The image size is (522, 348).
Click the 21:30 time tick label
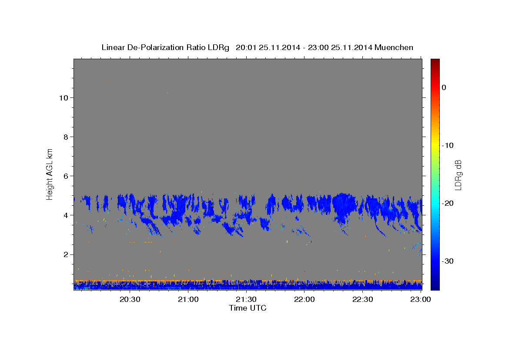(246, 299)
